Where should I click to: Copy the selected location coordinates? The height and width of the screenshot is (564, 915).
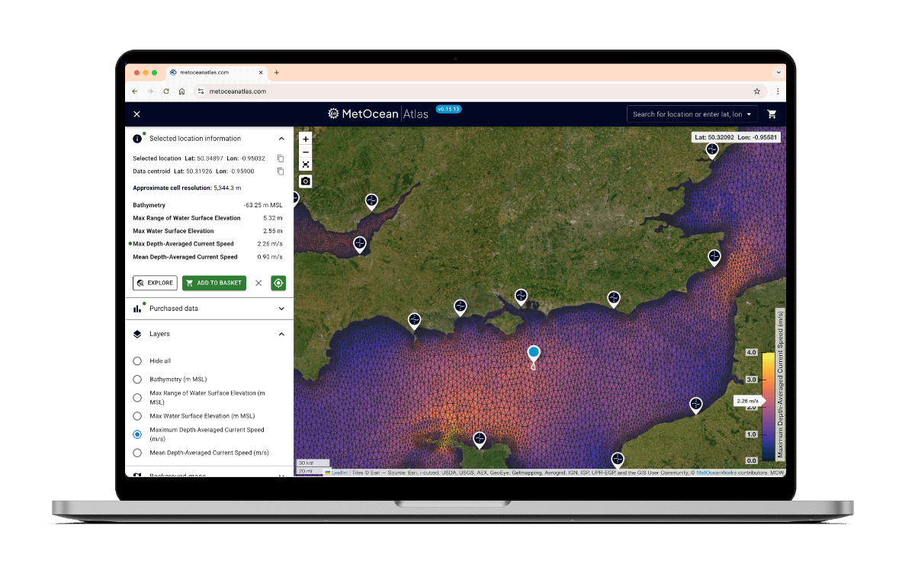[281, 159]
